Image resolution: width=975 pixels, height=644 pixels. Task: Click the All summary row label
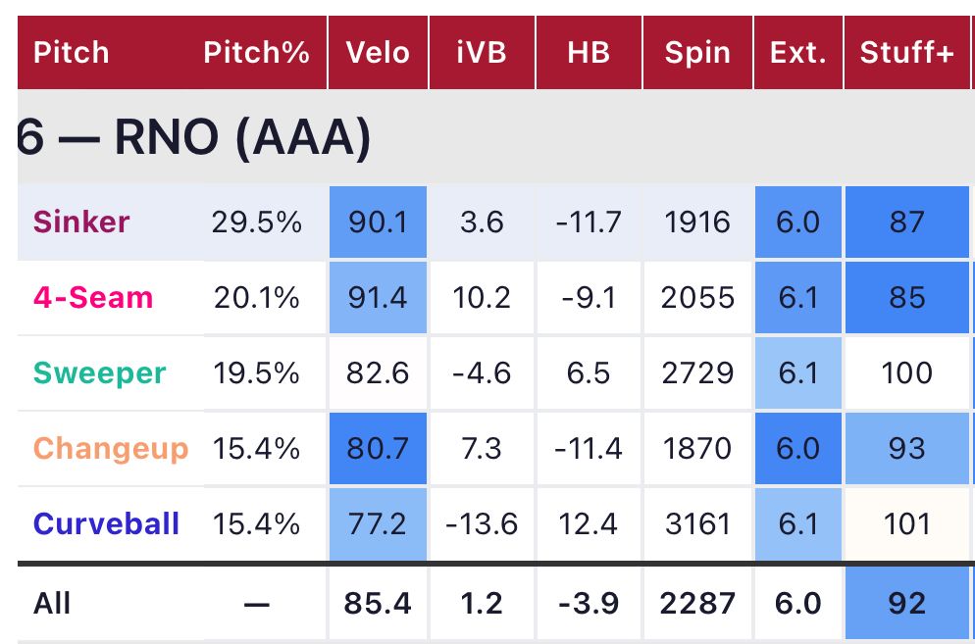pos(52,603)
